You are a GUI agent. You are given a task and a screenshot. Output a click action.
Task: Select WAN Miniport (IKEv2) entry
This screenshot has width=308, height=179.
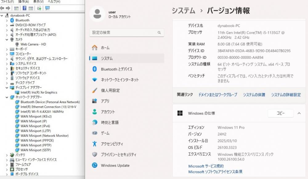36,117
